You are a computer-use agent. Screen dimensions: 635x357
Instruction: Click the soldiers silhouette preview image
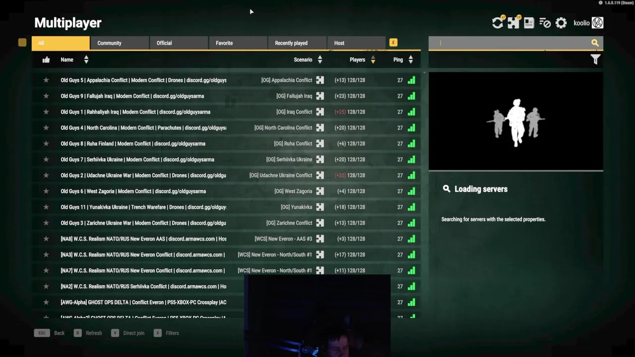(516, 121)
